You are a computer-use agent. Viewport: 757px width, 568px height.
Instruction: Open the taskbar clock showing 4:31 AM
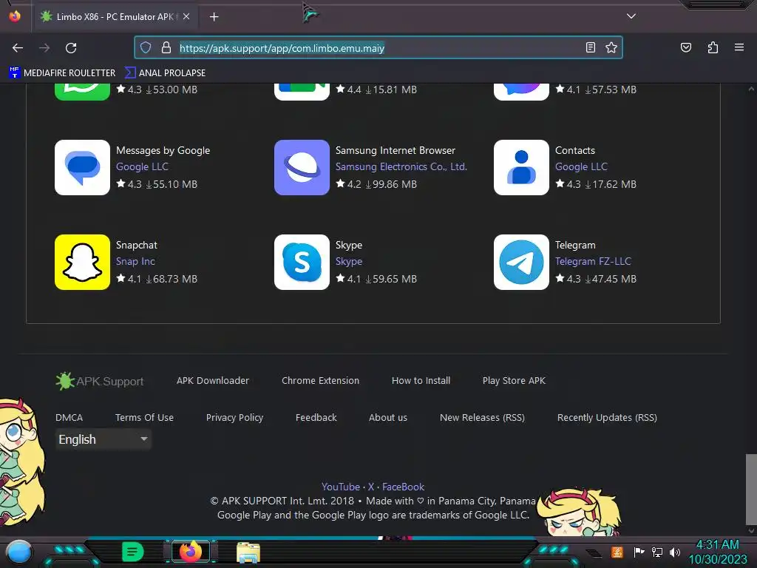pyautogui.click(x=717, y=552)
